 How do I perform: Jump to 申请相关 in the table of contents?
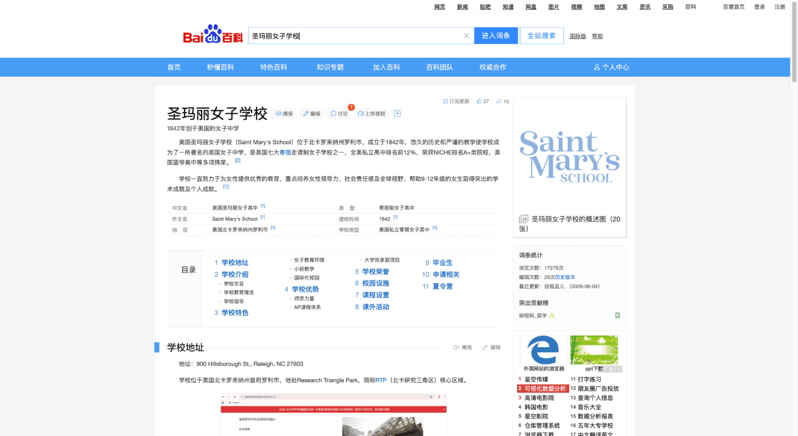(x=446, y=274)
